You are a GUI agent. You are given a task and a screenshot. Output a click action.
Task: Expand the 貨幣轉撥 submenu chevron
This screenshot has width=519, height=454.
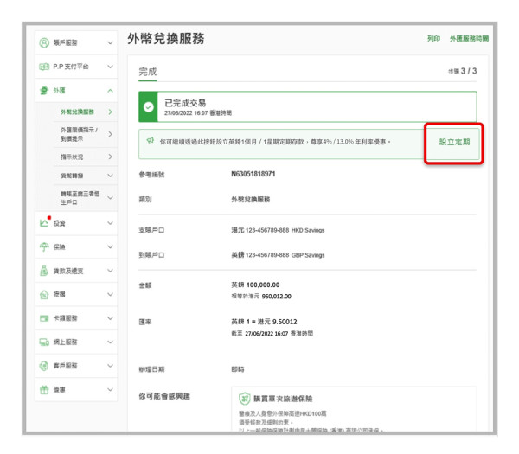[110, 176]
